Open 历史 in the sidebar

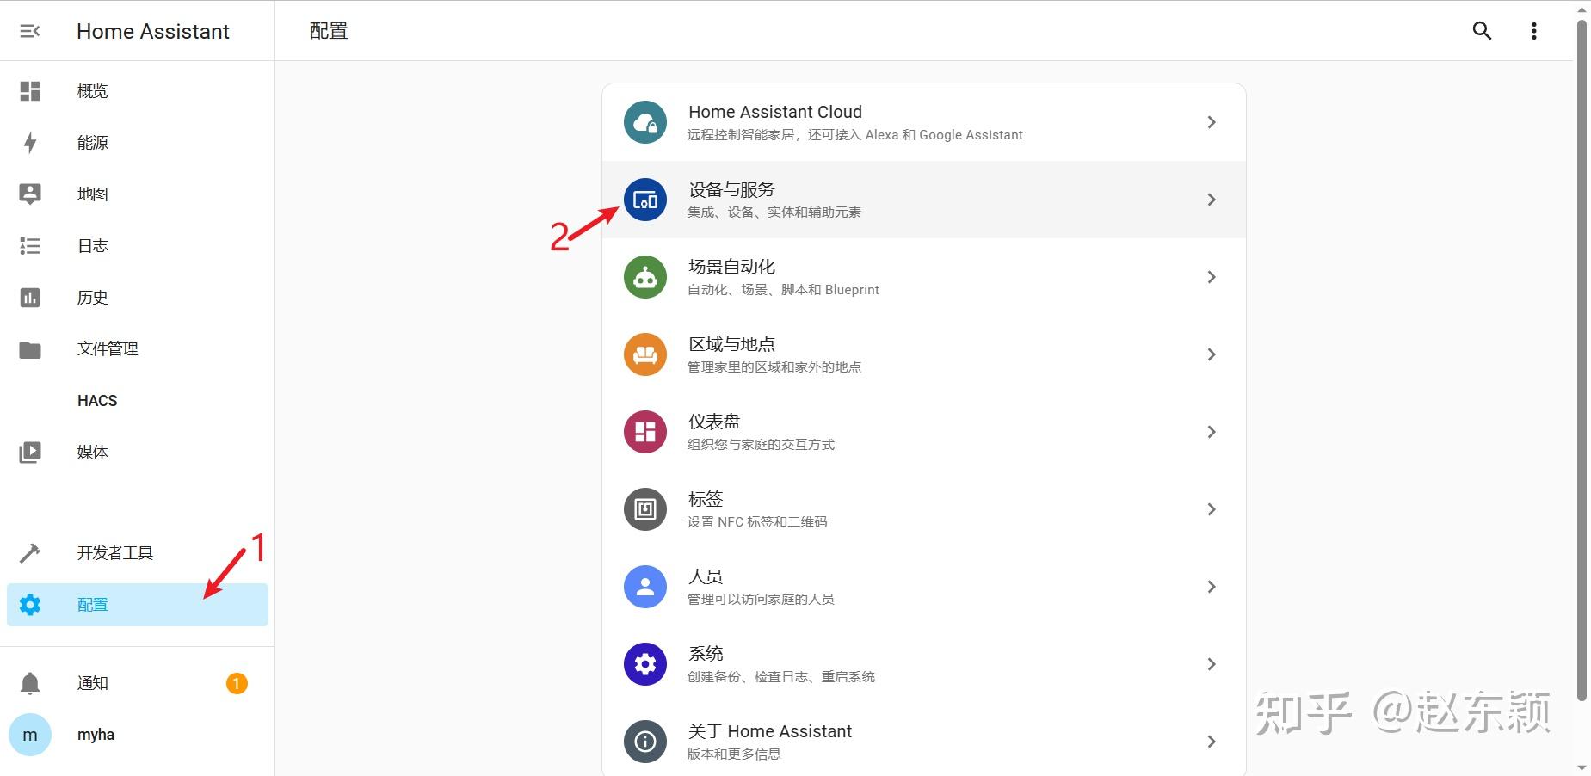coord(138,298)
